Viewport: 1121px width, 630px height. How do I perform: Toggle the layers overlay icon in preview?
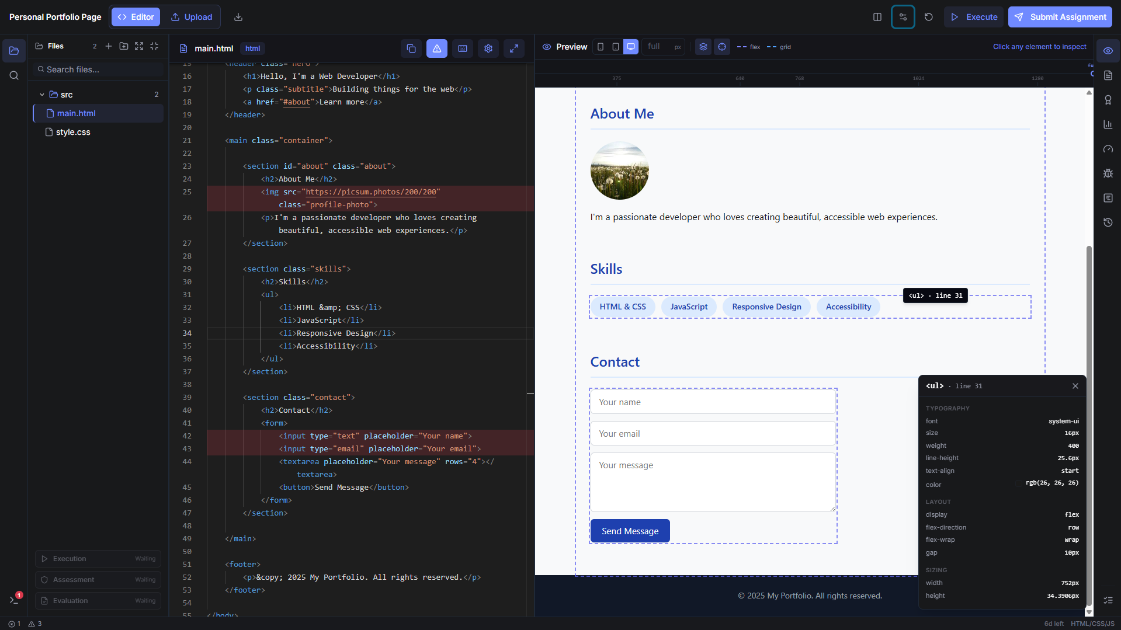[703, 47]
